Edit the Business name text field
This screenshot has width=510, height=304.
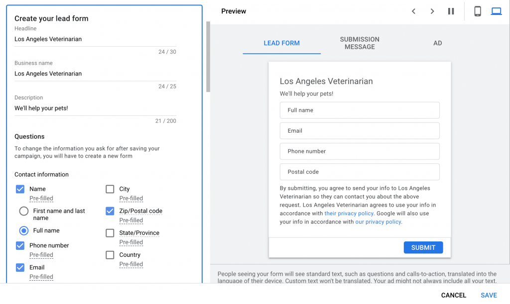click(95, 74)
